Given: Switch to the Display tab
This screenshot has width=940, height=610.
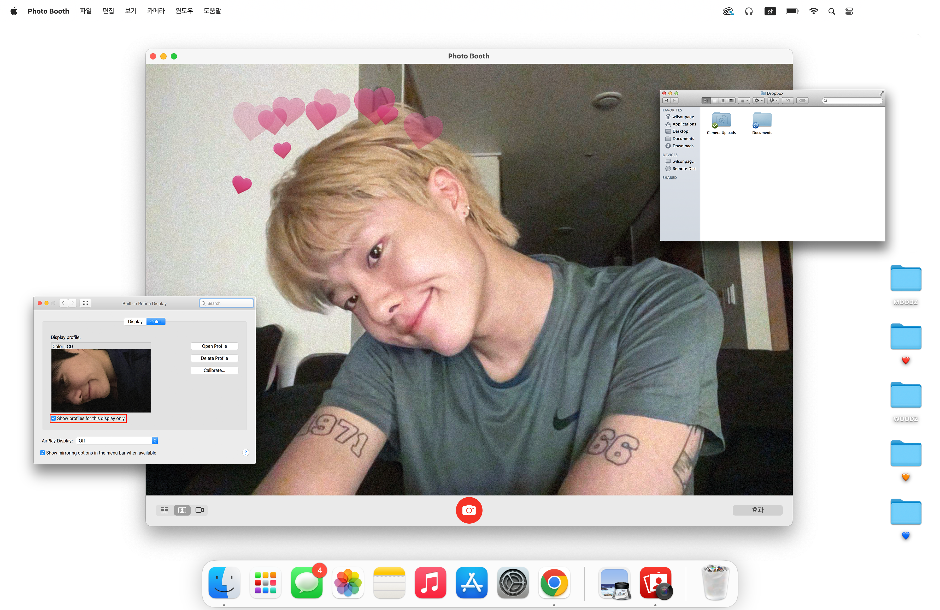Looking at the screenshot, I should 135,322.
